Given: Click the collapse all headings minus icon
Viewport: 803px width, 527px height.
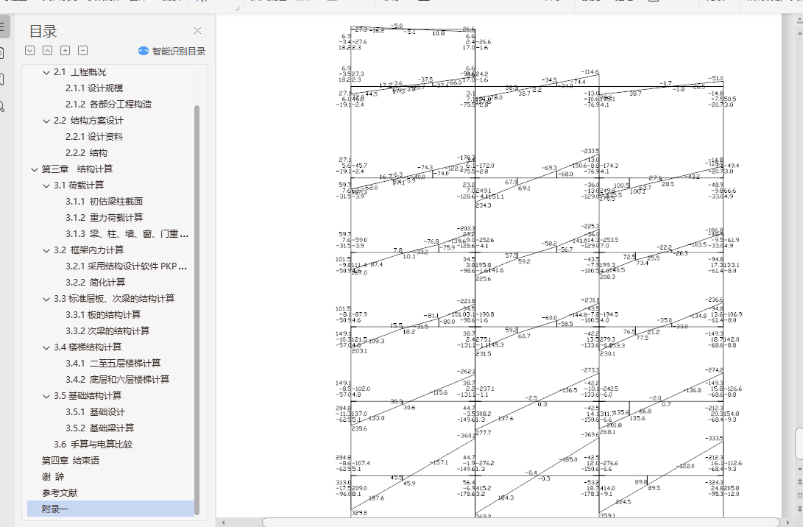Looking at the screenshot, I should [x=82, y=50].
